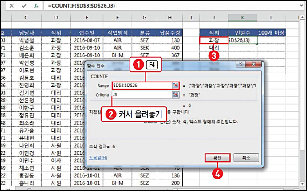Select column F header
The width and height of the screenshot is (307, 191).
pos(118,18)
